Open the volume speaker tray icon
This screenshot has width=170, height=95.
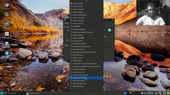[156, 93]
